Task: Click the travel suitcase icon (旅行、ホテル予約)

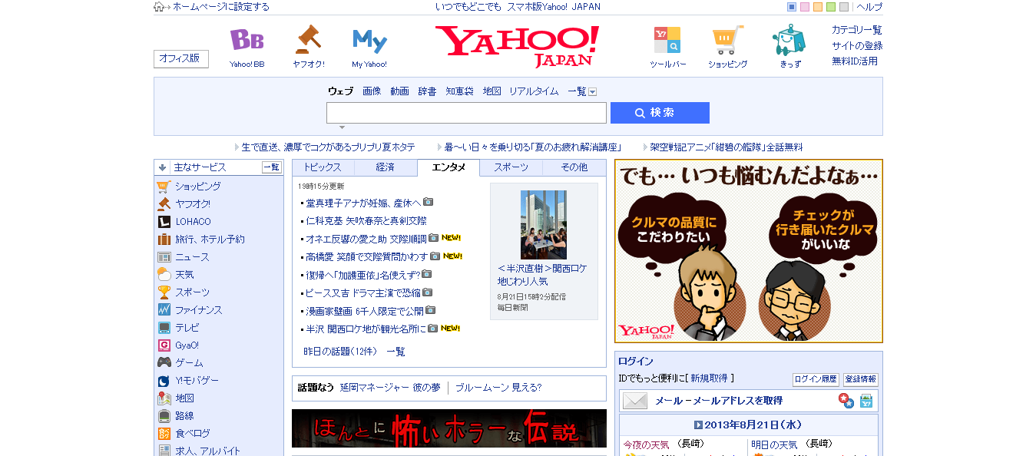Action: point(164,240)
